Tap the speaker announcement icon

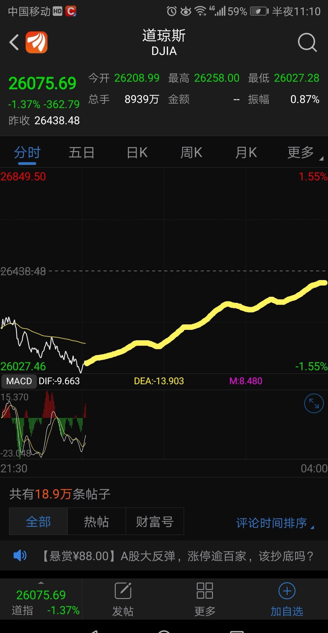[x=20, y=556]
